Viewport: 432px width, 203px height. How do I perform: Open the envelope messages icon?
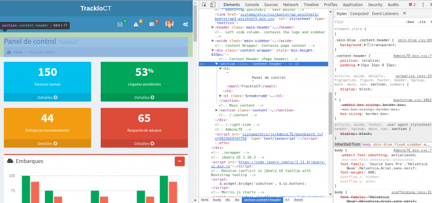point(120,24)
